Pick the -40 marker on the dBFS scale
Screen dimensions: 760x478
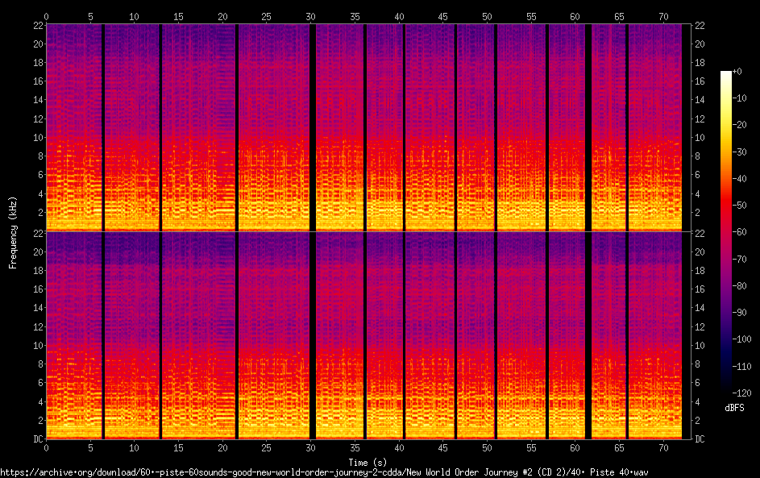point(740,178)
